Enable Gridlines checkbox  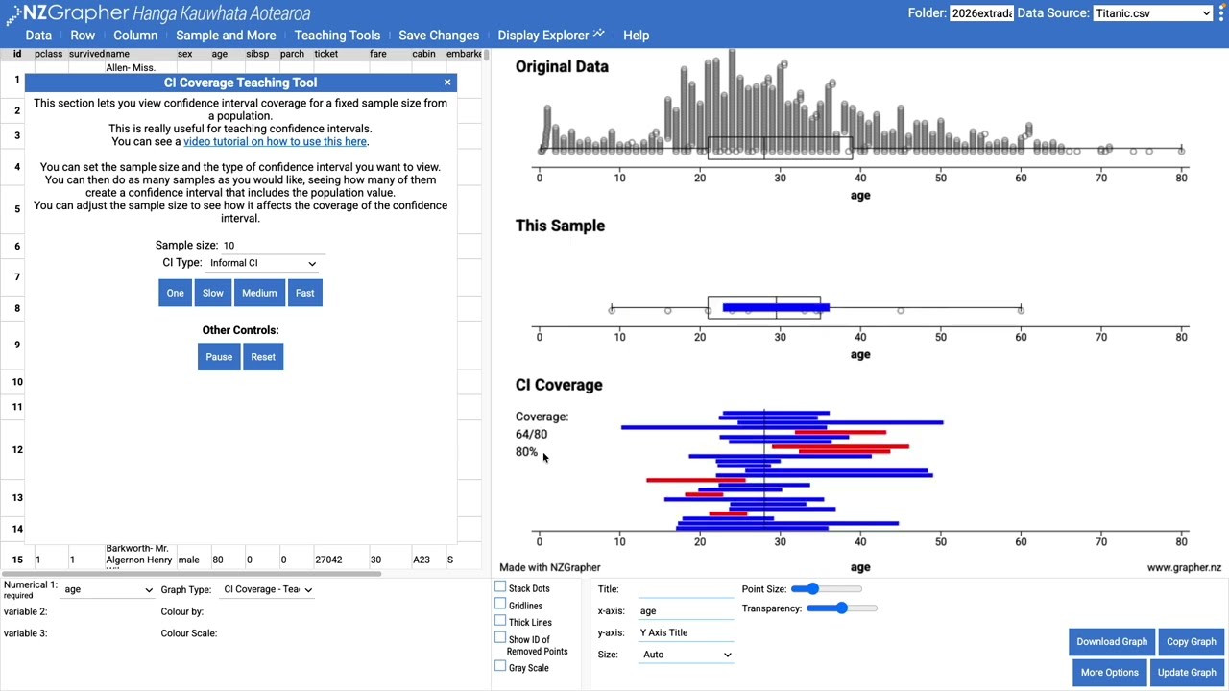500,605
